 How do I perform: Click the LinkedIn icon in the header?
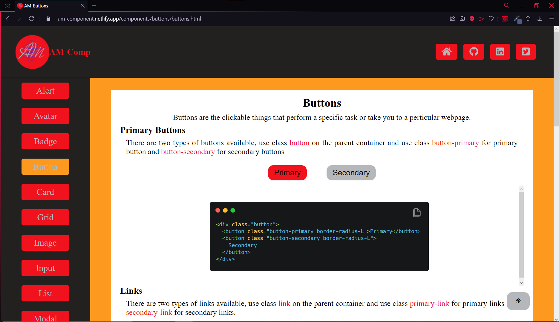pyautogui.click(x=500, y=52)
